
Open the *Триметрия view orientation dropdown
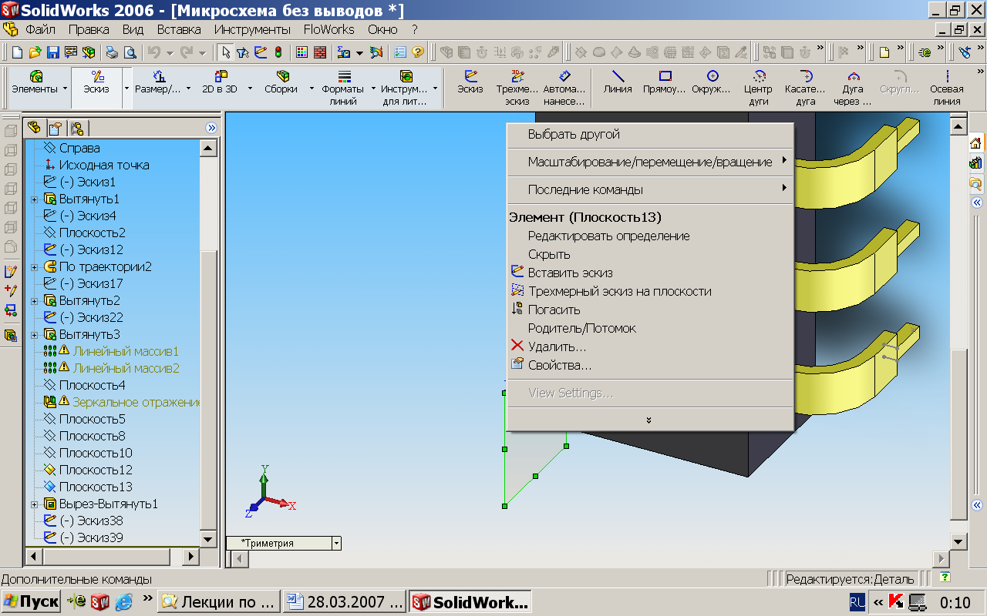[x=336, y=543]
